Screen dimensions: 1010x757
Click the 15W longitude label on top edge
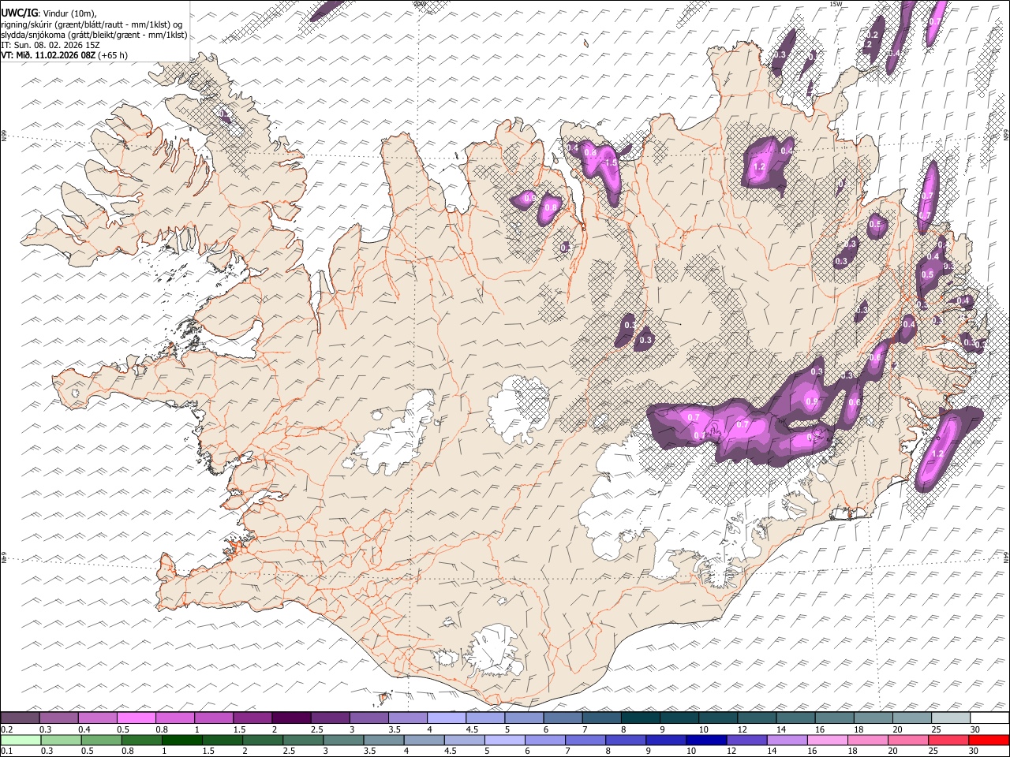tap(836, 4)
